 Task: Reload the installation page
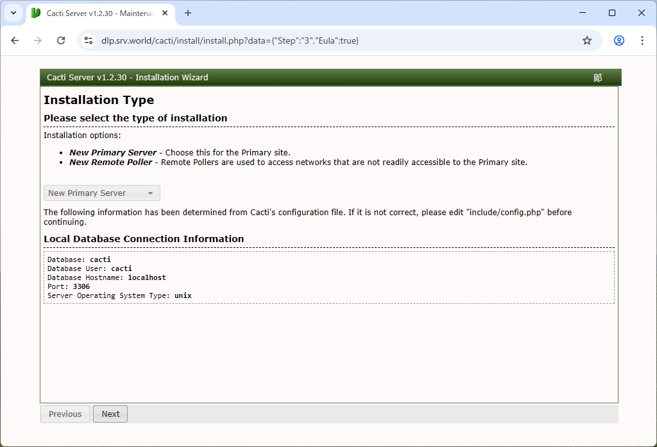(61, 40)
